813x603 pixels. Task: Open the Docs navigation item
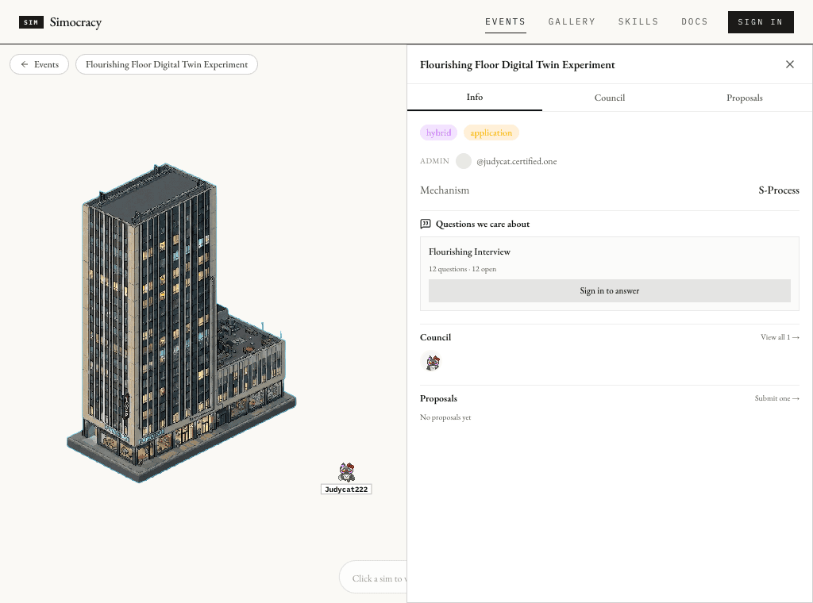click(x=694, y=21)
